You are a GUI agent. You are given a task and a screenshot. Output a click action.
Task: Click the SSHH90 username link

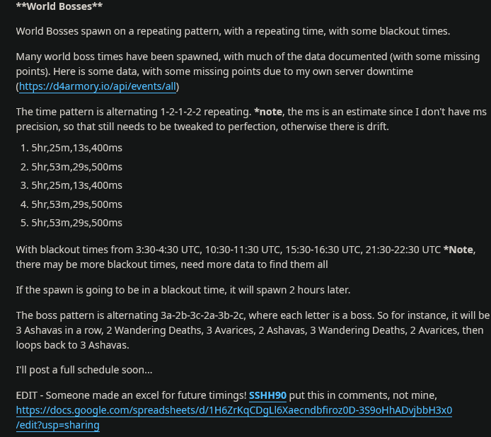267,395
